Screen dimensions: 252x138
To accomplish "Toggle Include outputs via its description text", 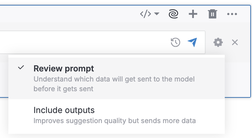I will (x=114, y=121).
